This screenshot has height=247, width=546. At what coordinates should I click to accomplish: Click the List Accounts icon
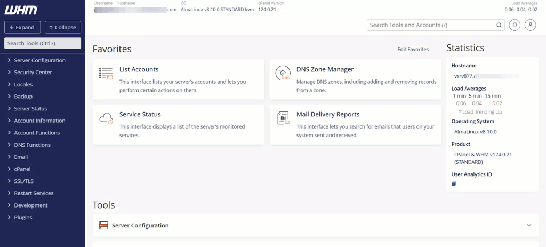(106, 74)
